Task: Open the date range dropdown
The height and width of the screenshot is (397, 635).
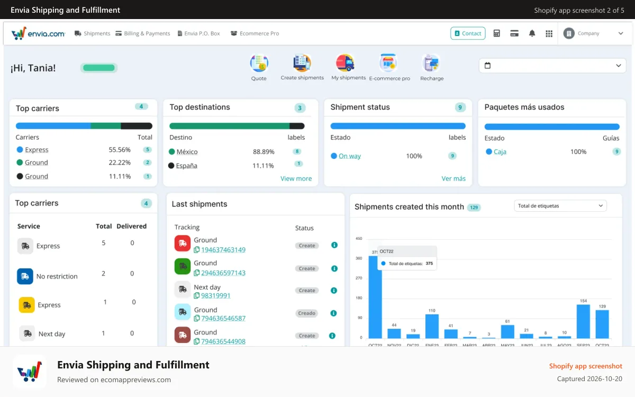Action: tap(552, 66)
